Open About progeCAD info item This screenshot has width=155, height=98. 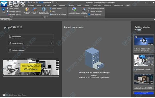click(94, 14)
